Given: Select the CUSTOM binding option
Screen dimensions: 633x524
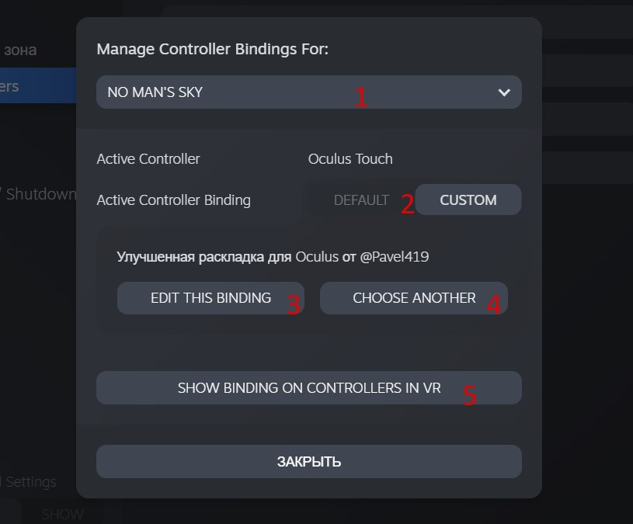Looking at the screenshot, I should [x=468, y=200].
